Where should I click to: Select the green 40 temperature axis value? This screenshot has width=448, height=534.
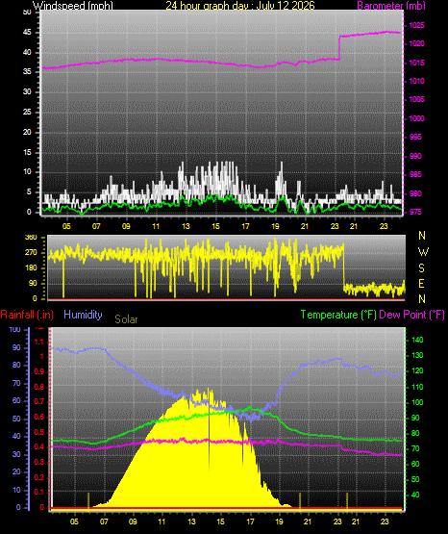click(x=415, y=495)
